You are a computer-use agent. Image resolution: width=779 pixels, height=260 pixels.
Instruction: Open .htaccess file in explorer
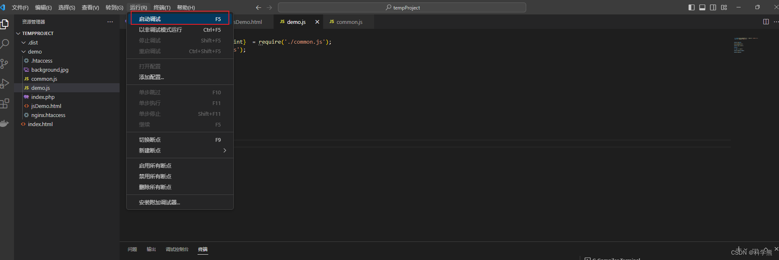pyautogui.click(x=67, y=61)
